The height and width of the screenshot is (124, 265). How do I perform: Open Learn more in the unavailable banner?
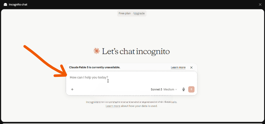[178, 68]
